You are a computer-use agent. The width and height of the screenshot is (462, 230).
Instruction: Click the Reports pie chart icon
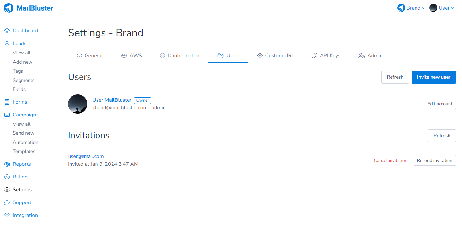tap(7, 164)
